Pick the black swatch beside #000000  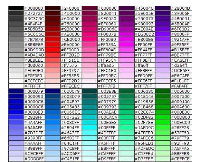click(x=16, y=8)
